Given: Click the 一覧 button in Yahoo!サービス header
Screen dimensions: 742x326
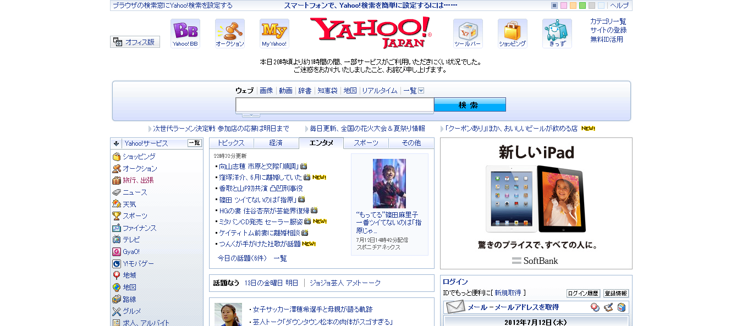Looking at the screenshot, I should click(x=195, y=143).
